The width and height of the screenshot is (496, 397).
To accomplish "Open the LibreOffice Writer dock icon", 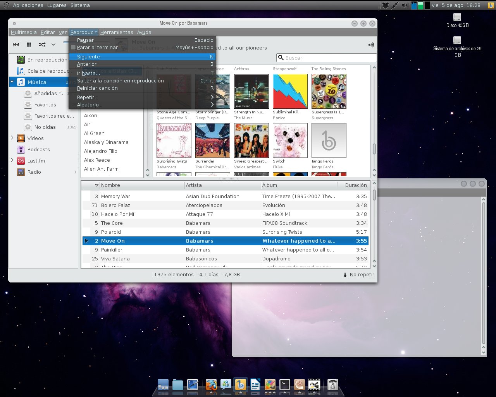I will pyautogui.click(x=255, y=385).
